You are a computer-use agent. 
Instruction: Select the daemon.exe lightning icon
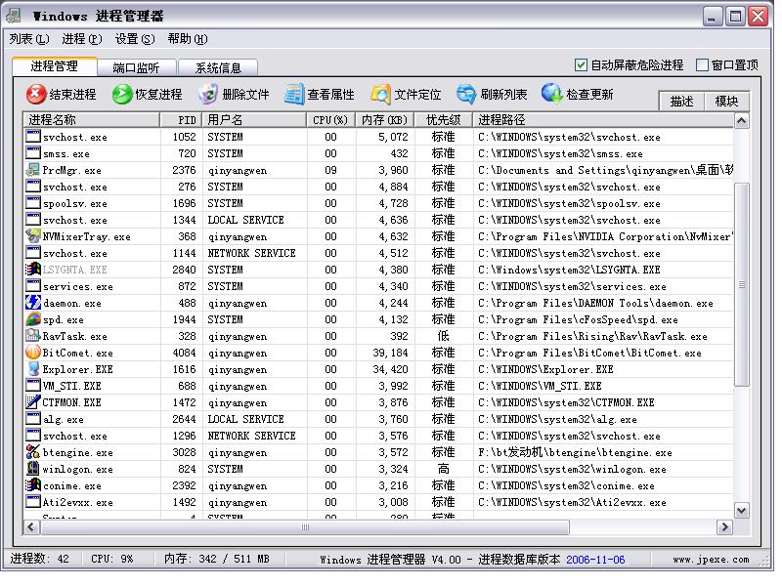(33, 303)
